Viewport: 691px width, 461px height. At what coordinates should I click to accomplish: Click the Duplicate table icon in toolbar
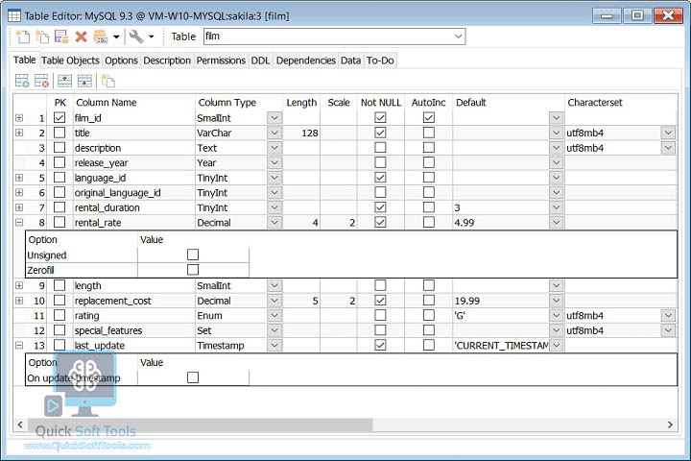pos(42,36)
